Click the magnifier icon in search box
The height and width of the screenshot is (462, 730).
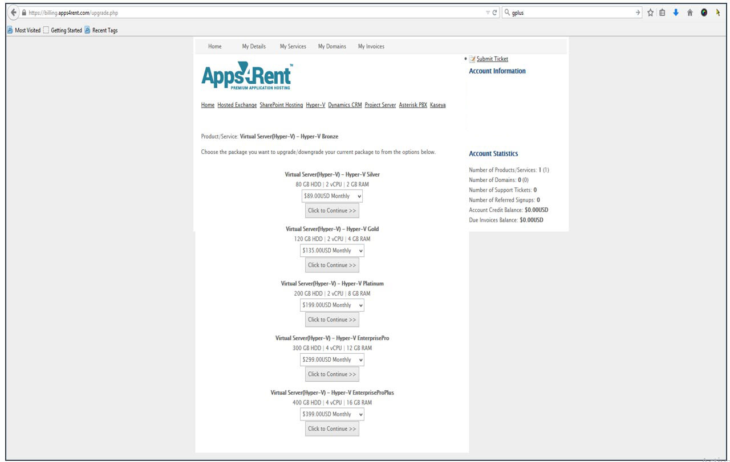coord(507,13)
